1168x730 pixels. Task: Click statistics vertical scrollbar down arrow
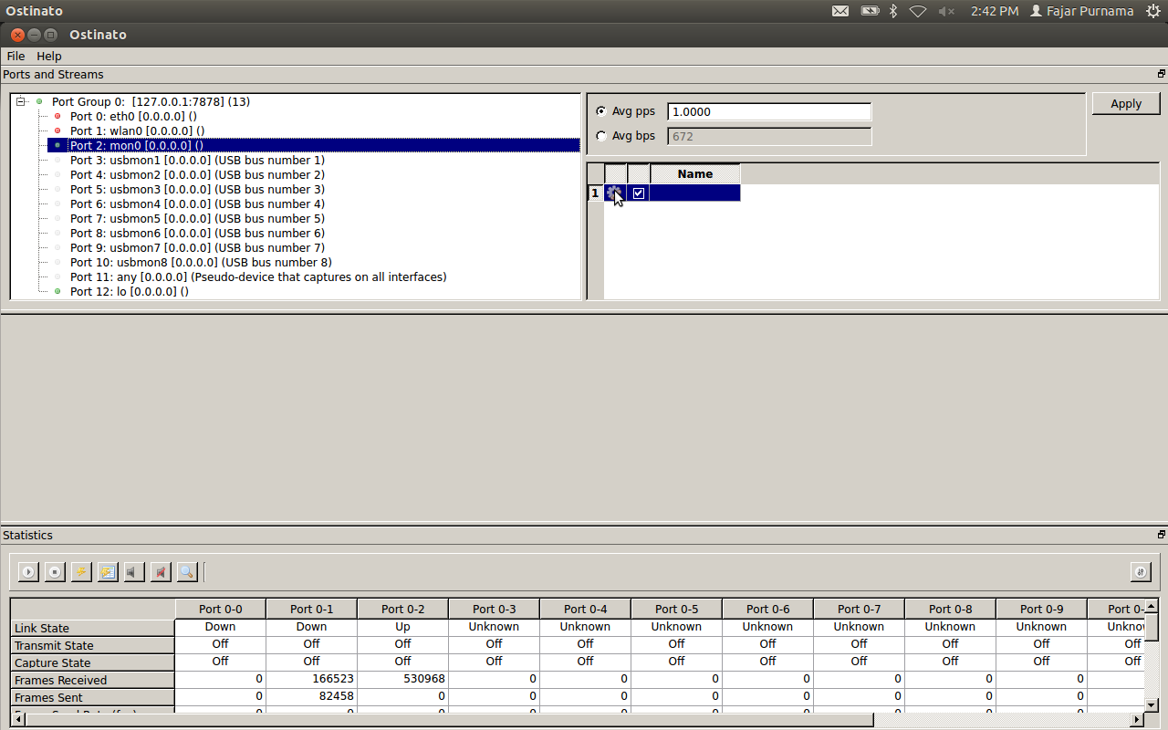point(1151,704)
